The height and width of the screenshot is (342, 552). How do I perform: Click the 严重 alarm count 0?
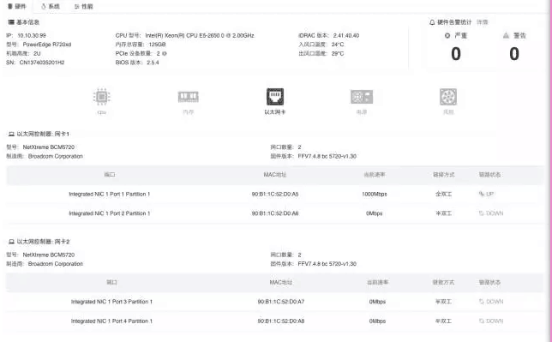click(456, 54)
